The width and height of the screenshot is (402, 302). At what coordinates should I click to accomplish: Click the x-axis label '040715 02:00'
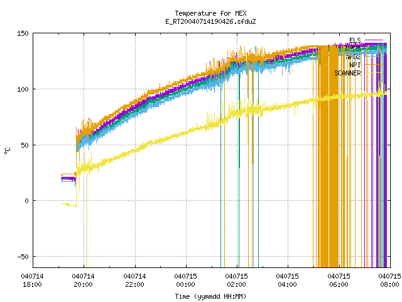[236, 281]
